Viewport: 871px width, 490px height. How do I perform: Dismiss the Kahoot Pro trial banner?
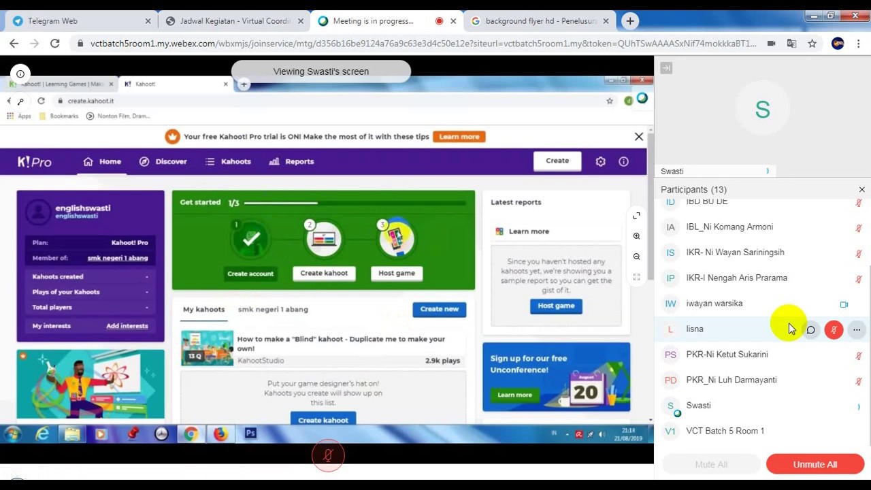638,137
